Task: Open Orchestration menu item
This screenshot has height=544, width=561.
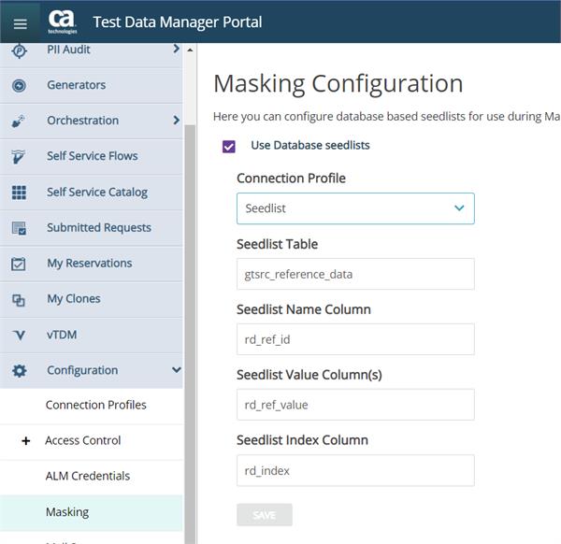Action: coord(92,122)
